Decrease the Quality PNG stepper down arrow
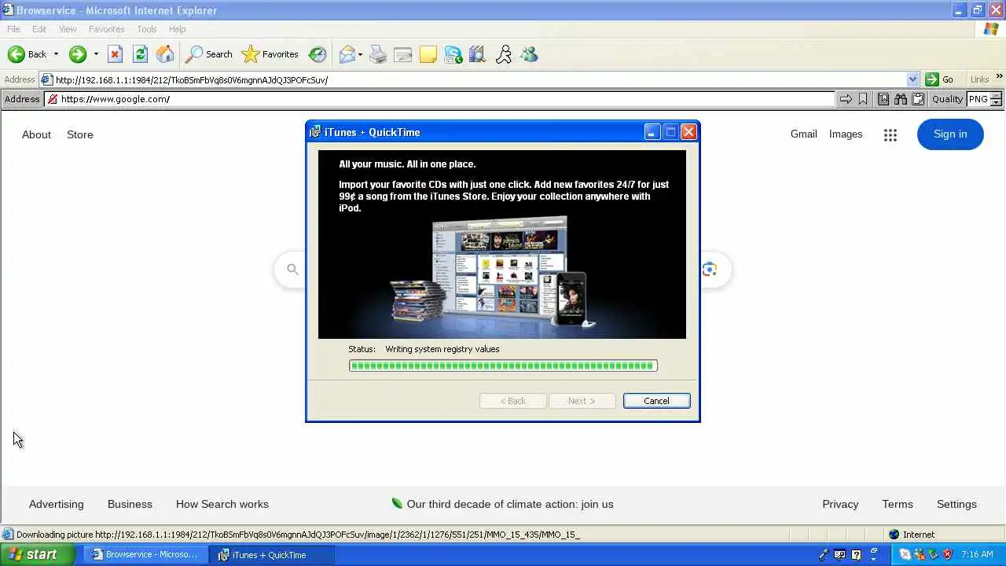Image resolution: width=1006 pixels, height=566 pixels. [996, 103]
